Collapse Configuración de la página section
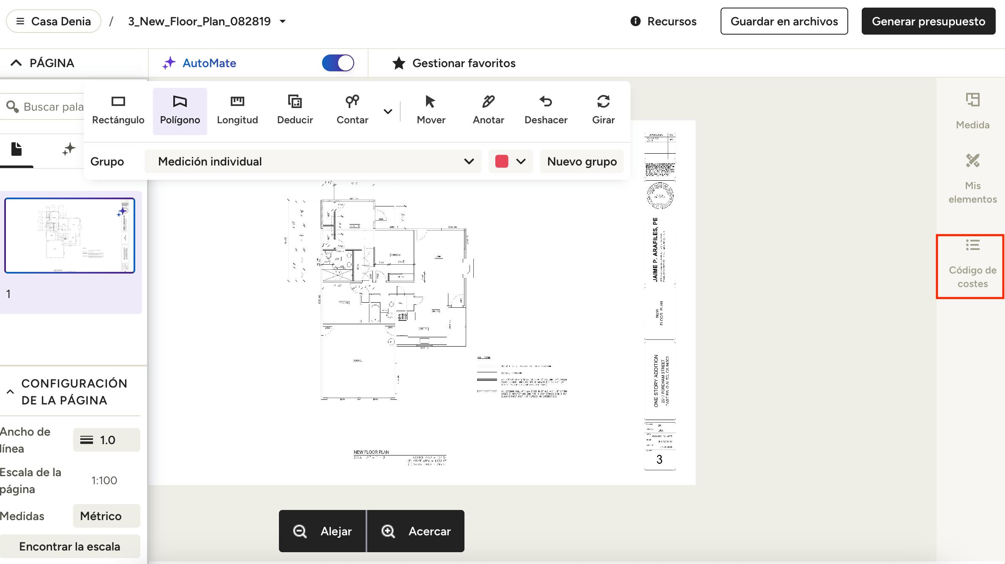1005x564 pixels. click(10, 392)
